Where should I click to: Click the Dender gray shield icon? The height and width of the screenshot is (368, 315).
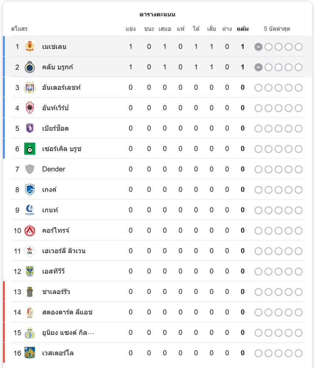[x=30, y=169]
